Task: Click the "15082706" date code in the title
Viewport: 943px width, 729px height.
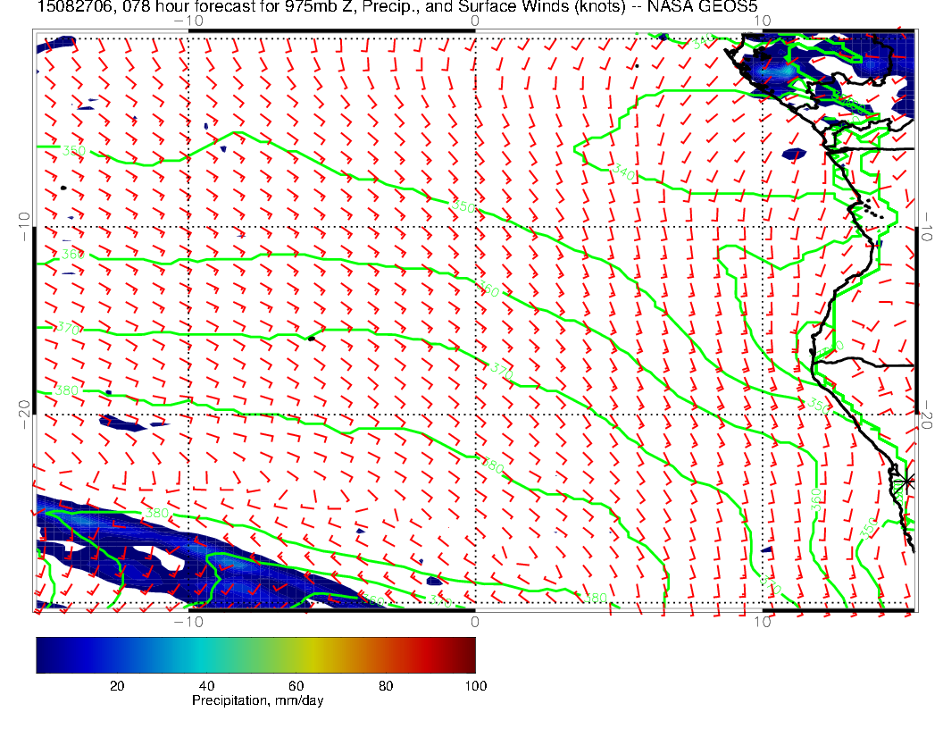Action: [x=75, y=6]
